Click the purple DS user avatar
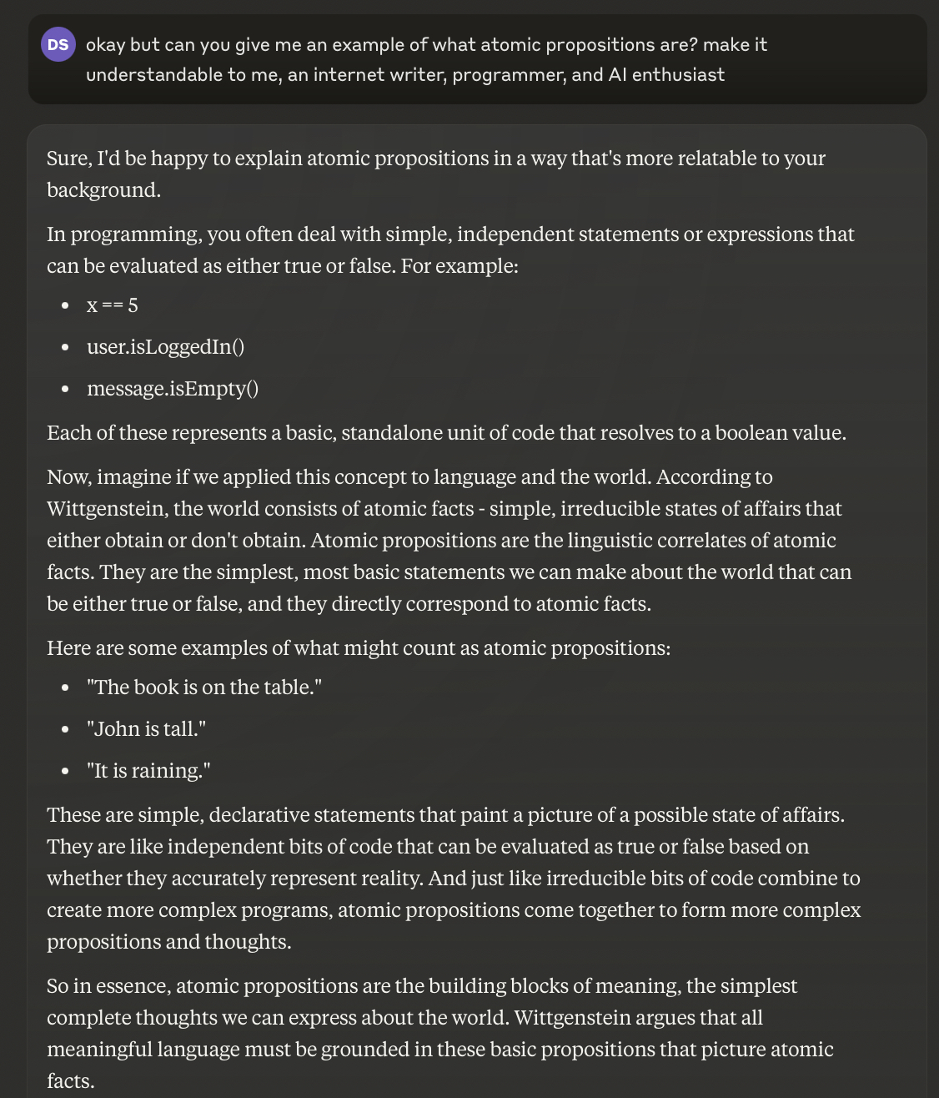Screen dimensions: 939x1098 tap(58, 44)
